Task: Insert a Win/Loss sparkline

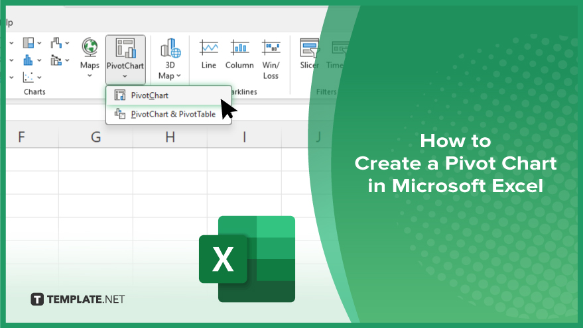Action: click(x=271, y=60)
